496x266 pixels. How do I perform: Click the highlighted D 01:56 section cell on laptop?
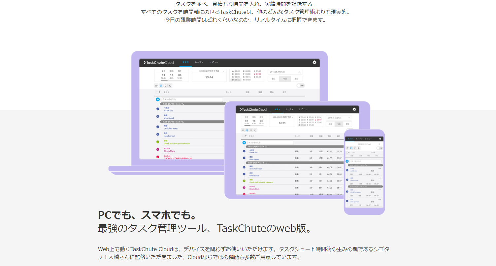(x=236, y=80)
